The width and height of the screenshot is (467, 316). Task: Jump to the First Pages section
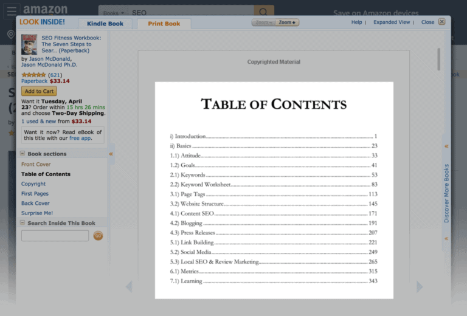(35, 194)
